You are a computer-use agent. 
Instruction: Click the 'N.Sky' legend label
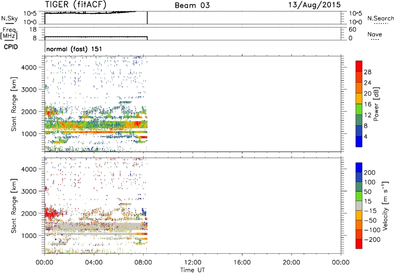[9, 18]
